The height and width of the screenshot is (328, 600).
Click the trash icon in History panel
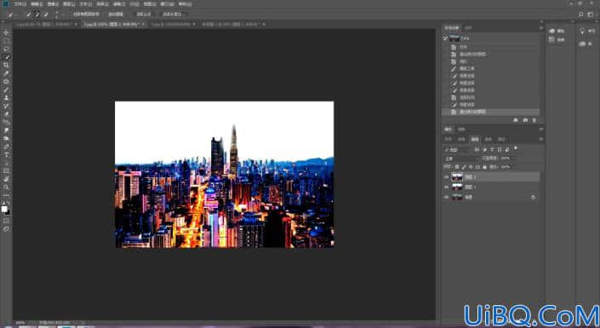pyautogui.click(x=534, y=120)
